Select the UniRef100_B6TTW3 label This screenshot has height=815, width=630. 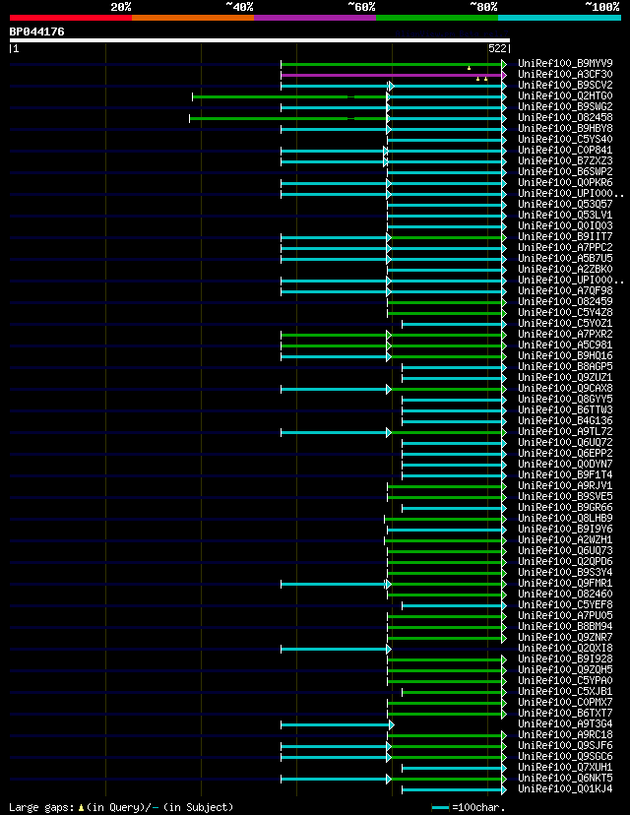(565, 410)
